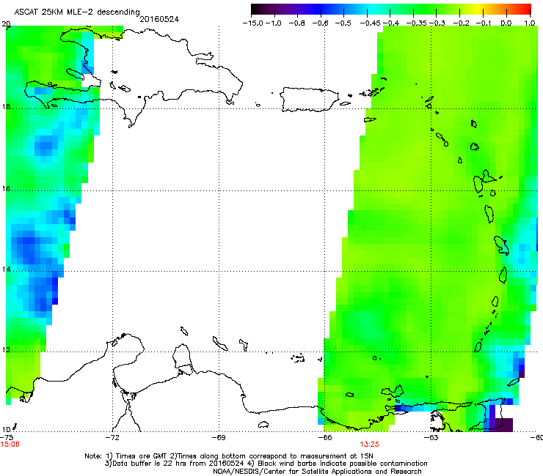
Task: Click the colorbar label -0.35
Action: pyautogui.click(x=416, y=23)
